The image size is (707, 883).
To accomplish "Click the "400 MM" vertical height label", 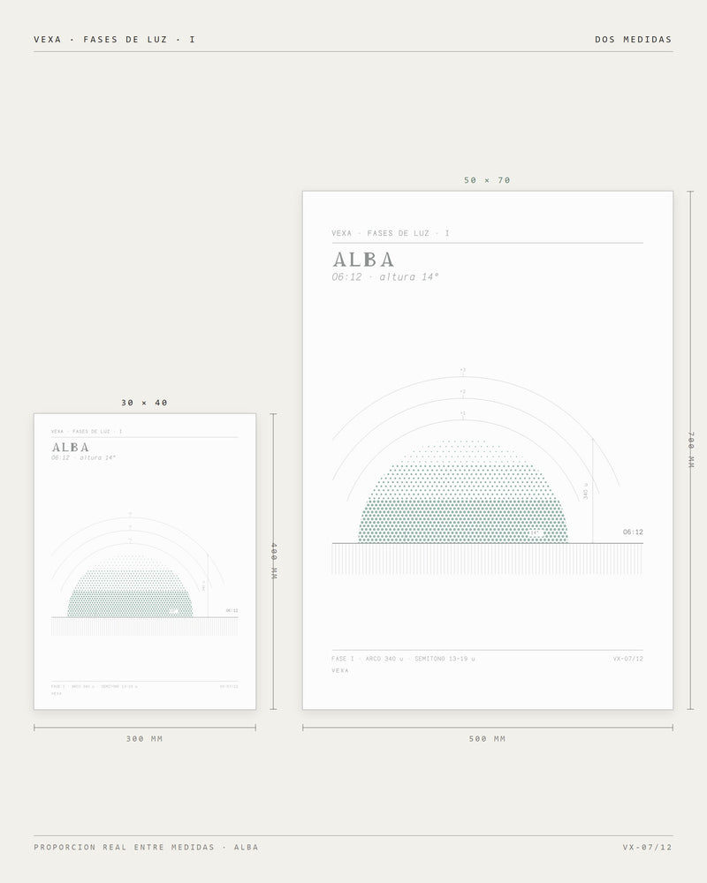I will [x=274, y=561].
